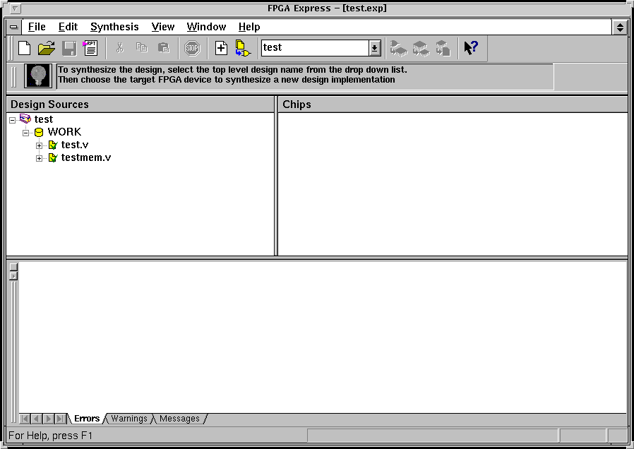
Task: Open the Edit menu
Action: (x=68, y=27)
